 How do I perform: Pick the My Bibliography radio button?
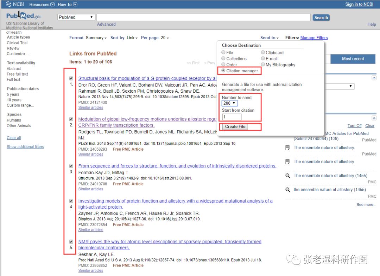point(263,64)
